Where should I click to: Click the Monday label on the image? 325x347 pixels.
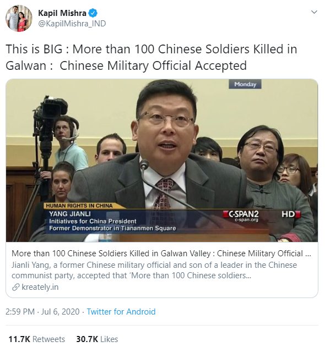pos(245,84)
